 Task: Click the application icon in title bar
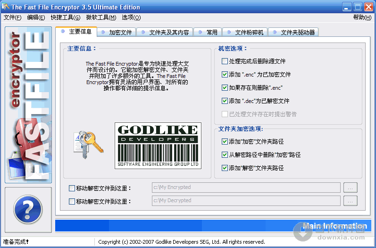pyautogui.click(x=5, y=7)
